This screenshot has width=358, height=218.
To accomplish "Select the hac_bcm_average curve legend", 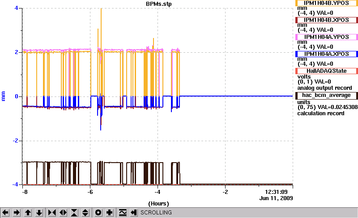I will [x=327, y=95].
